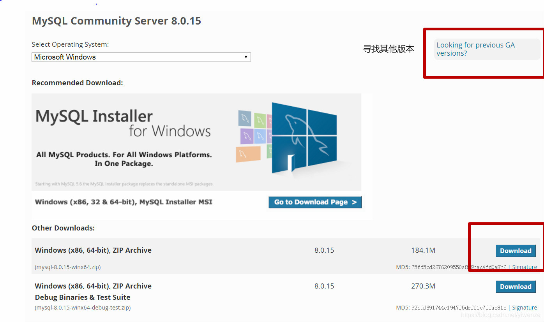Click the 'Debug Binaries & Test Suite' label
Screen dimensions: 544x322
(83, 297)
